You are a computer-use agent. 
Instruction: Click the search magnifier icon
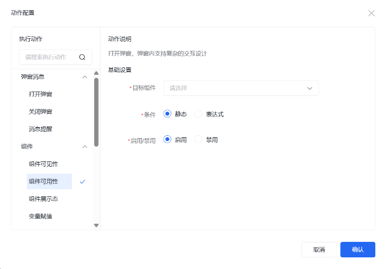click(82, 57)
